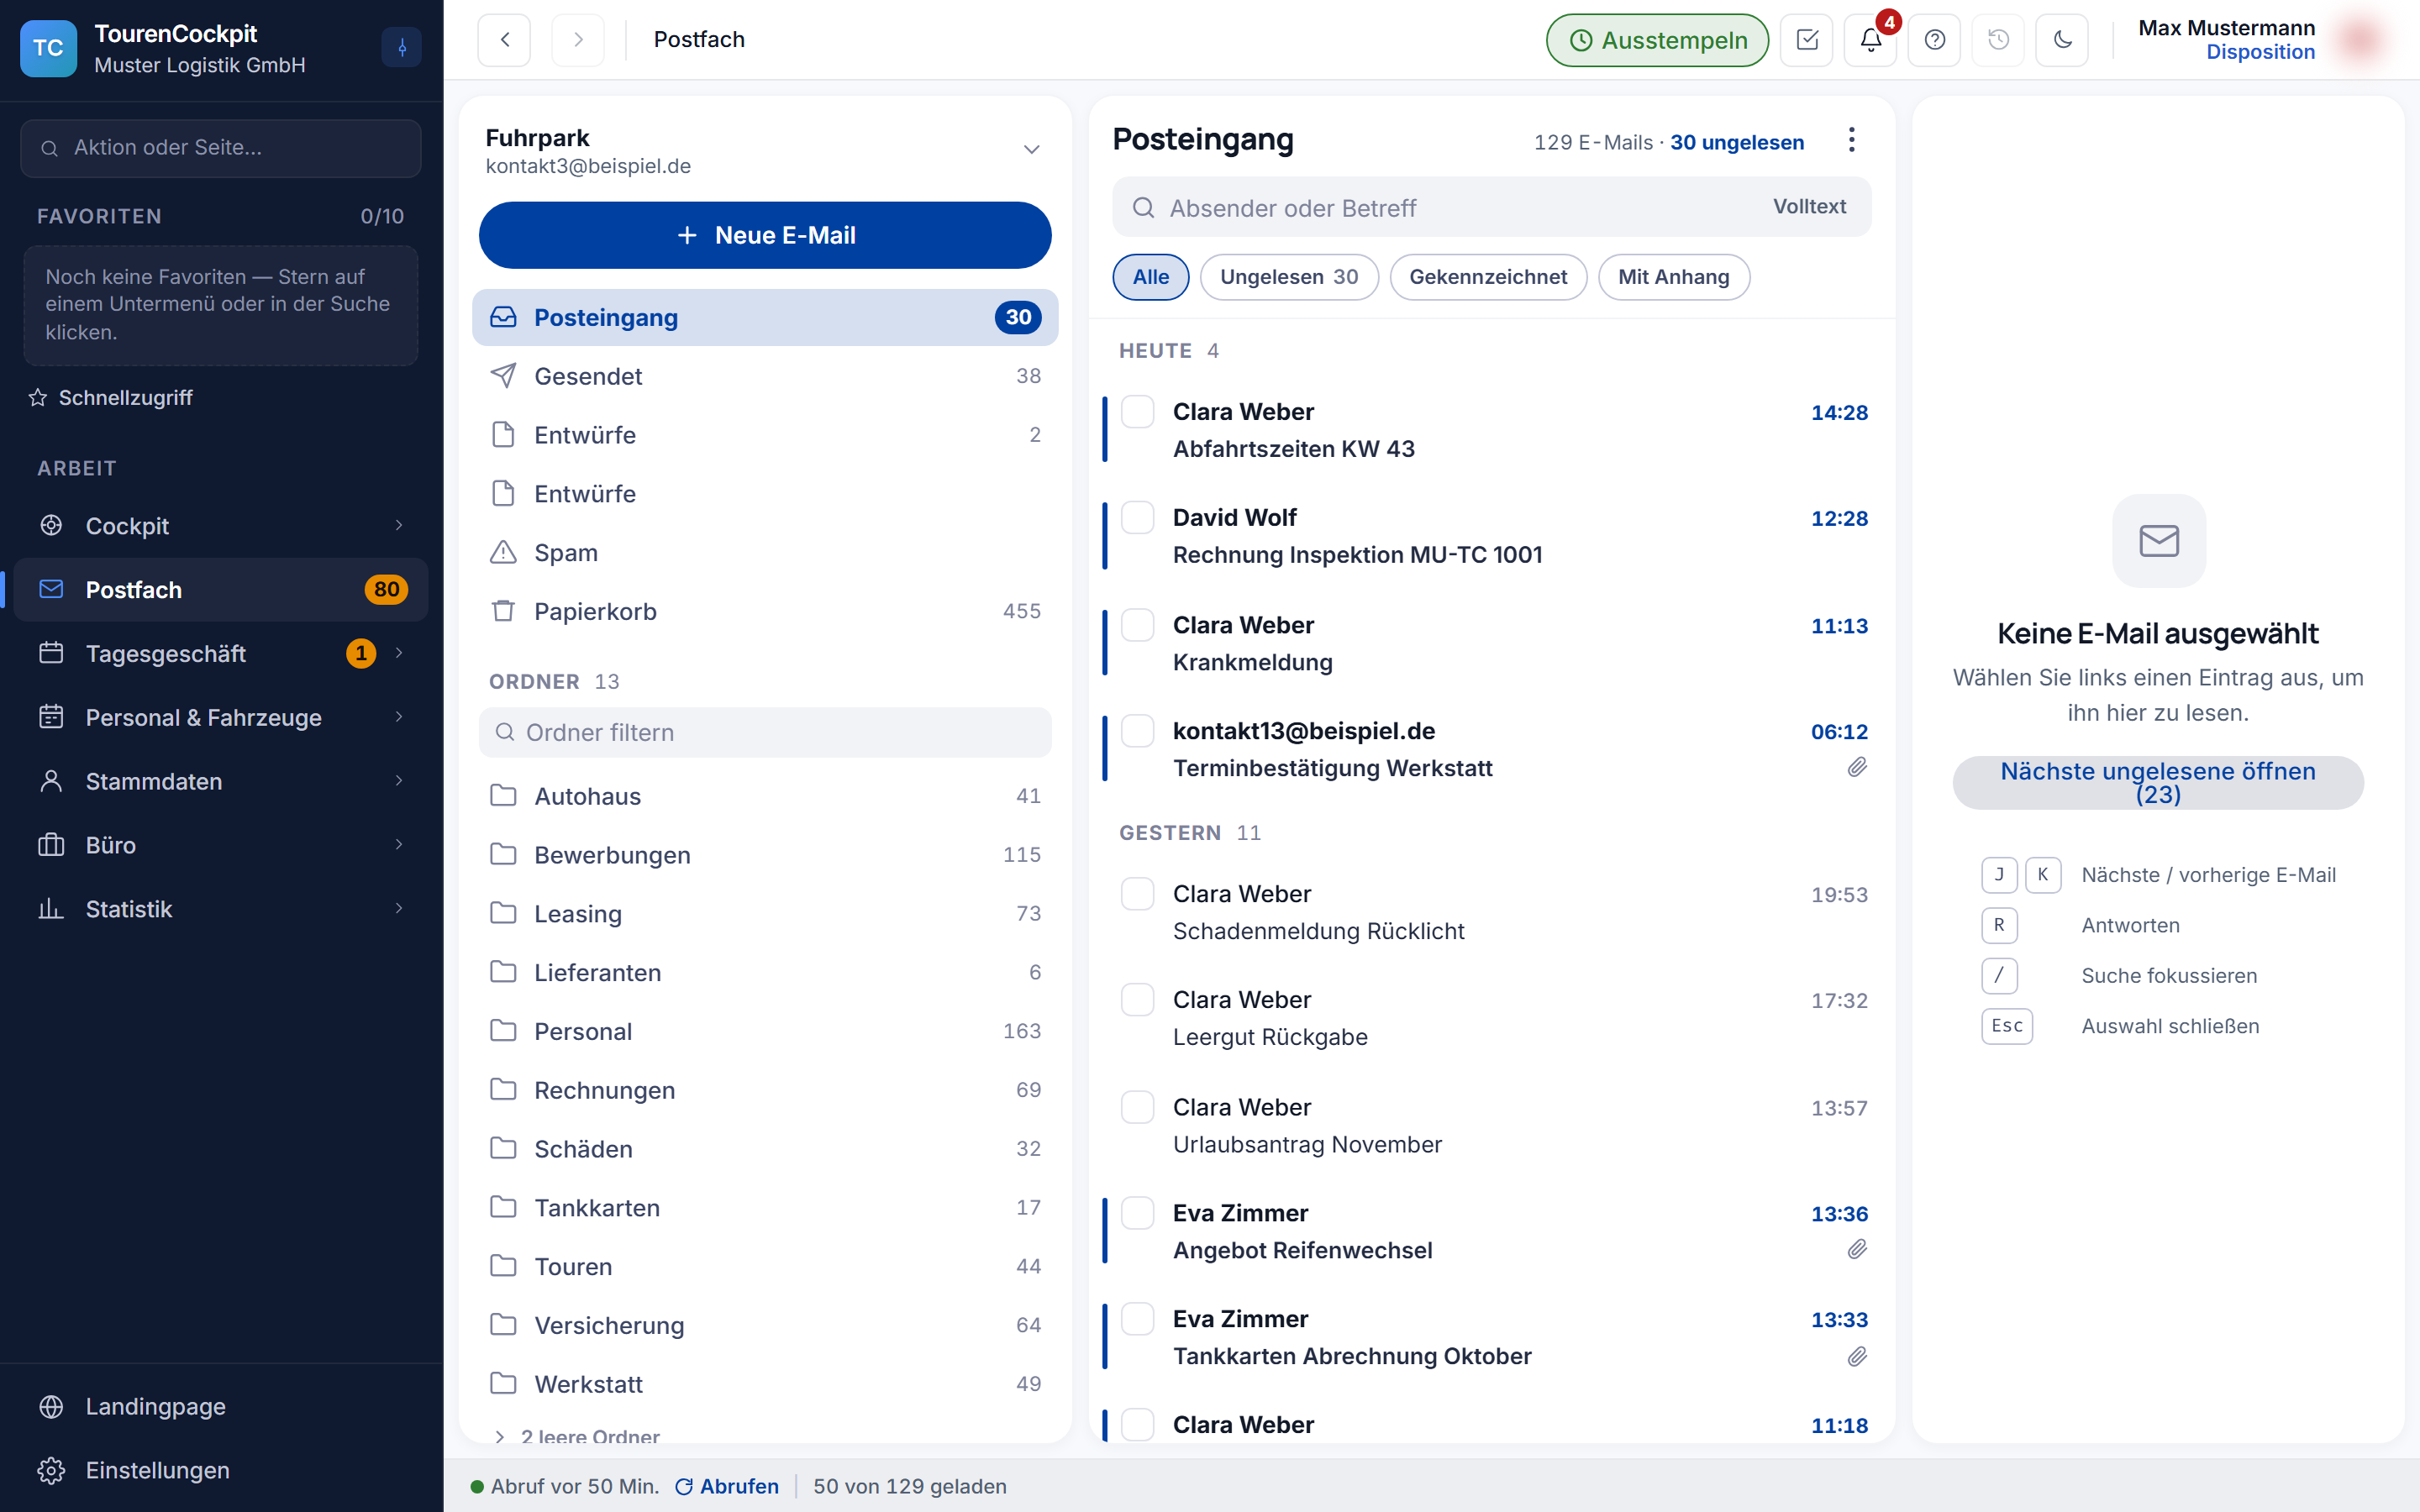Select checkbox for Terminbestätigung Werkstatt email
Viewport: 2420px width, 1512px height.
[1137, 731]
